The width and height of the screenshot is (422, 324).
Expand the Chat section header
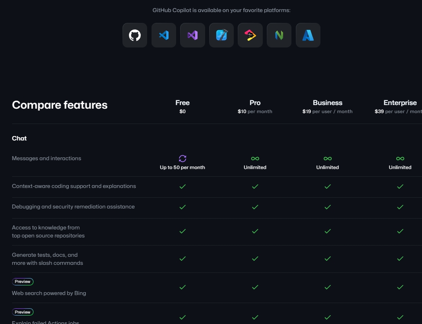point(19,138)
